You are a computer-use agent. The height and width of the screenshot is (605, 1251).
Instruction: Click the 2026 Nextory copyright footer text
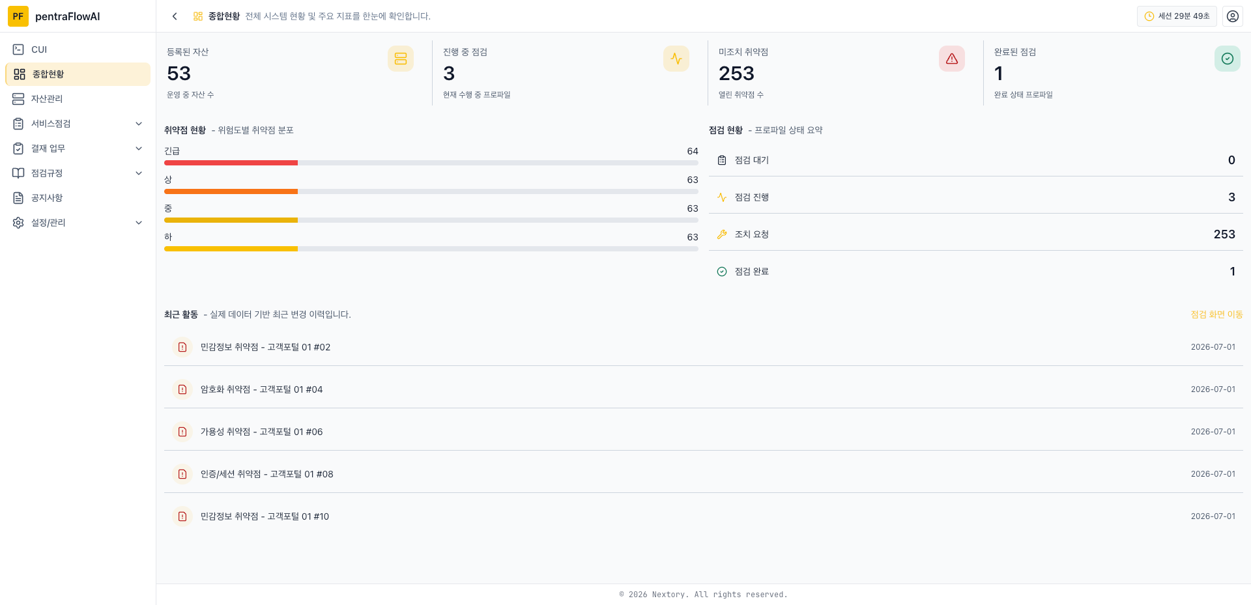[x=704, y=595]
